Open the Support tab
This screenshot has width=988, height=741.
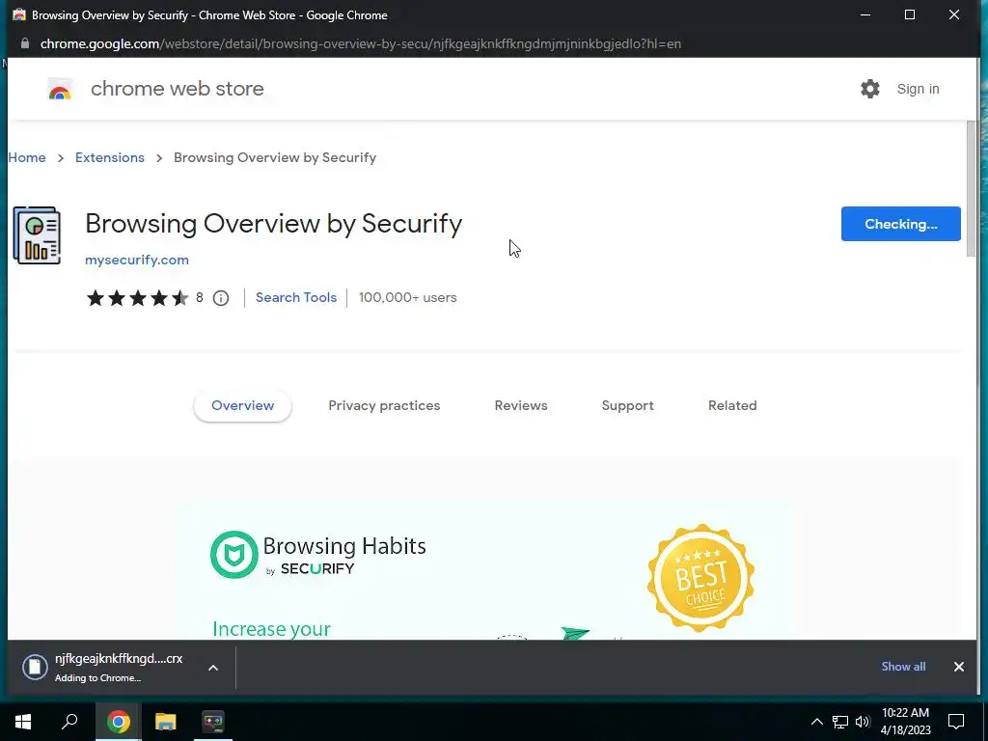tap(627, 406)
